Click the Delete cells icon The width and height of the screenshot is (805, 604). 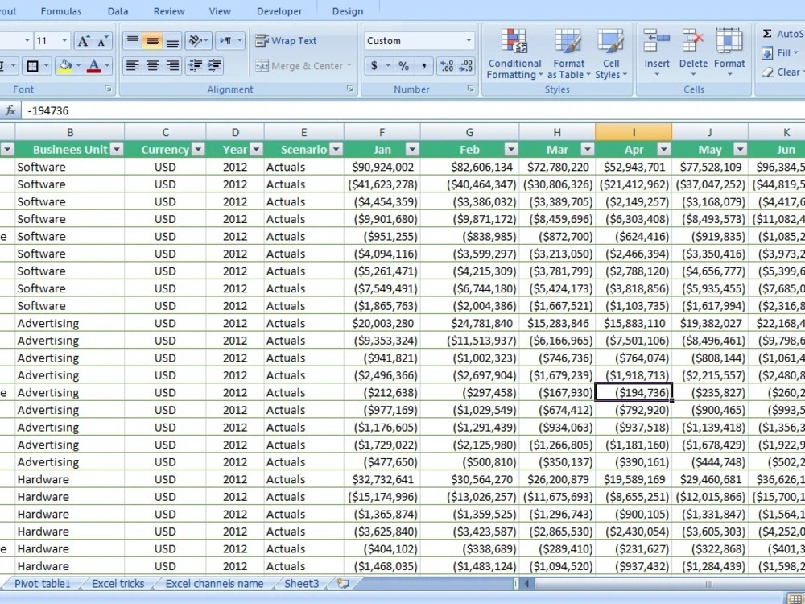[693, 40]
